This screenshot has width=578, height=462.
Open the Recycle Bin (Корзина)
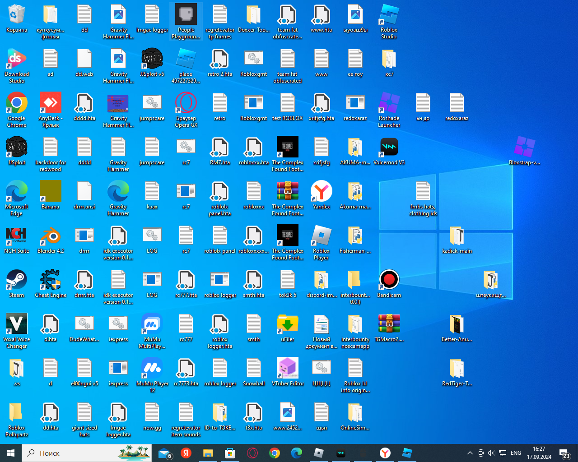tap(17, 15)
